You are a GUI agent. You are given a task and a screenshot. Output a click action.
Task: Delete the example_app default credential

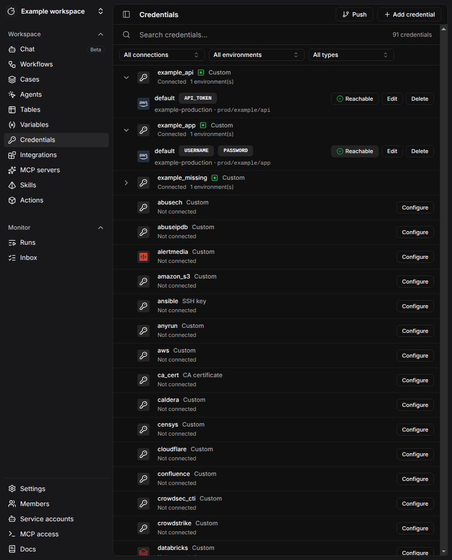coord(419,152)
